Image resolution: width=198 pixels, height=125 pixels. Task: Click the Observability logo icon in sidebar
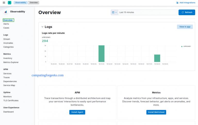click(x=6, y=12)
